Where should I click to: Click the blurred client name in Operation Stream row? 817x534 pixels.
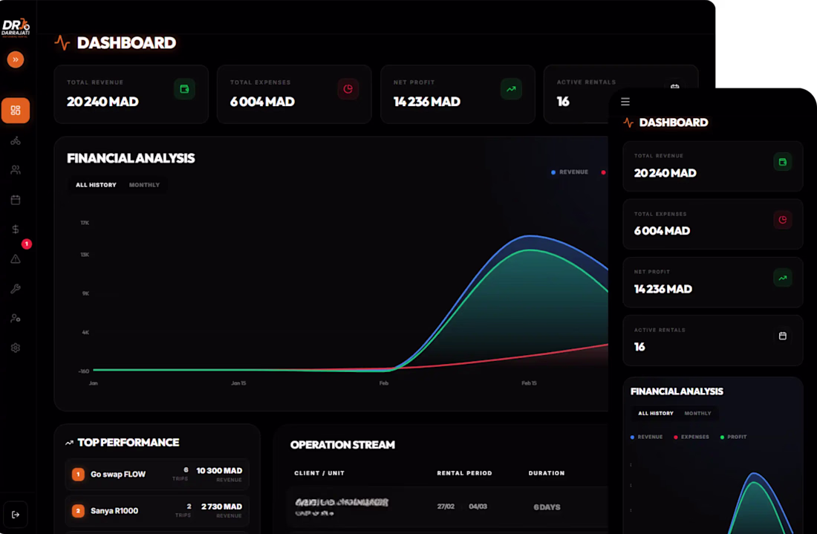tap(342, 502)
